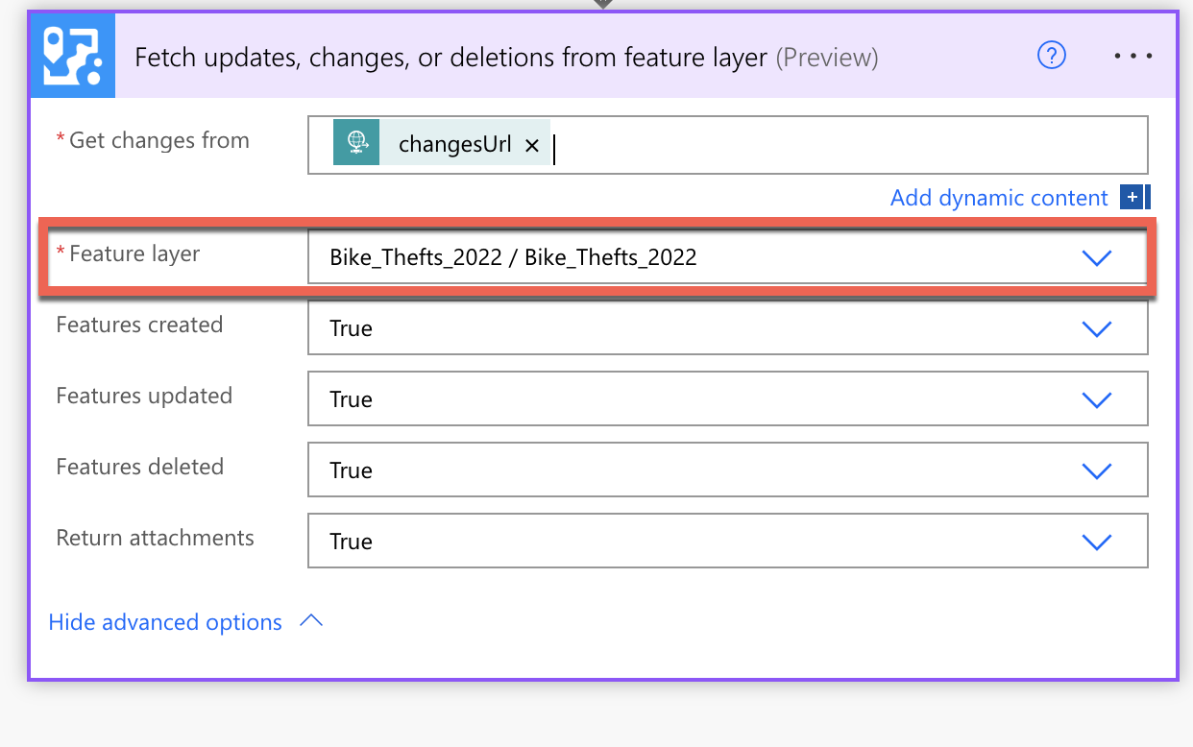Image resolution: width=1193 pixels, height=747 pixels.
Task: Expand the Features deleted dropdown chevron
Action: tap(1096, 470)
